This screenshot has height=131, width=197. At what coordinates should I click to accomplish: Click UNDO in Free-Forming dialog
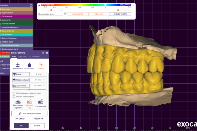20,118
